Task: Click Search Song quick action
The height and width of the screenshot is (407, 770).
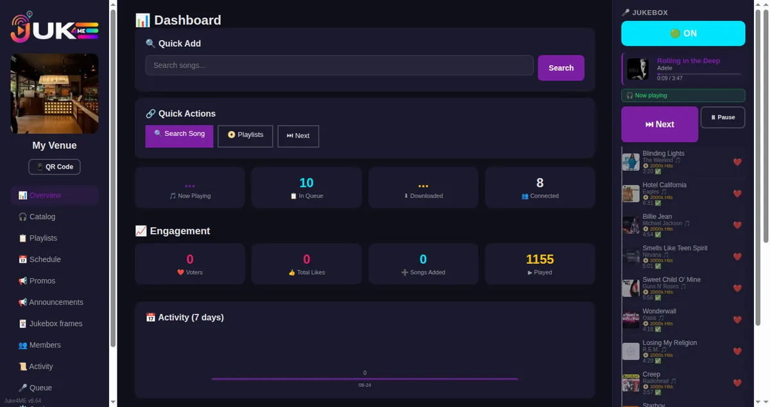Action: [179, 136]
